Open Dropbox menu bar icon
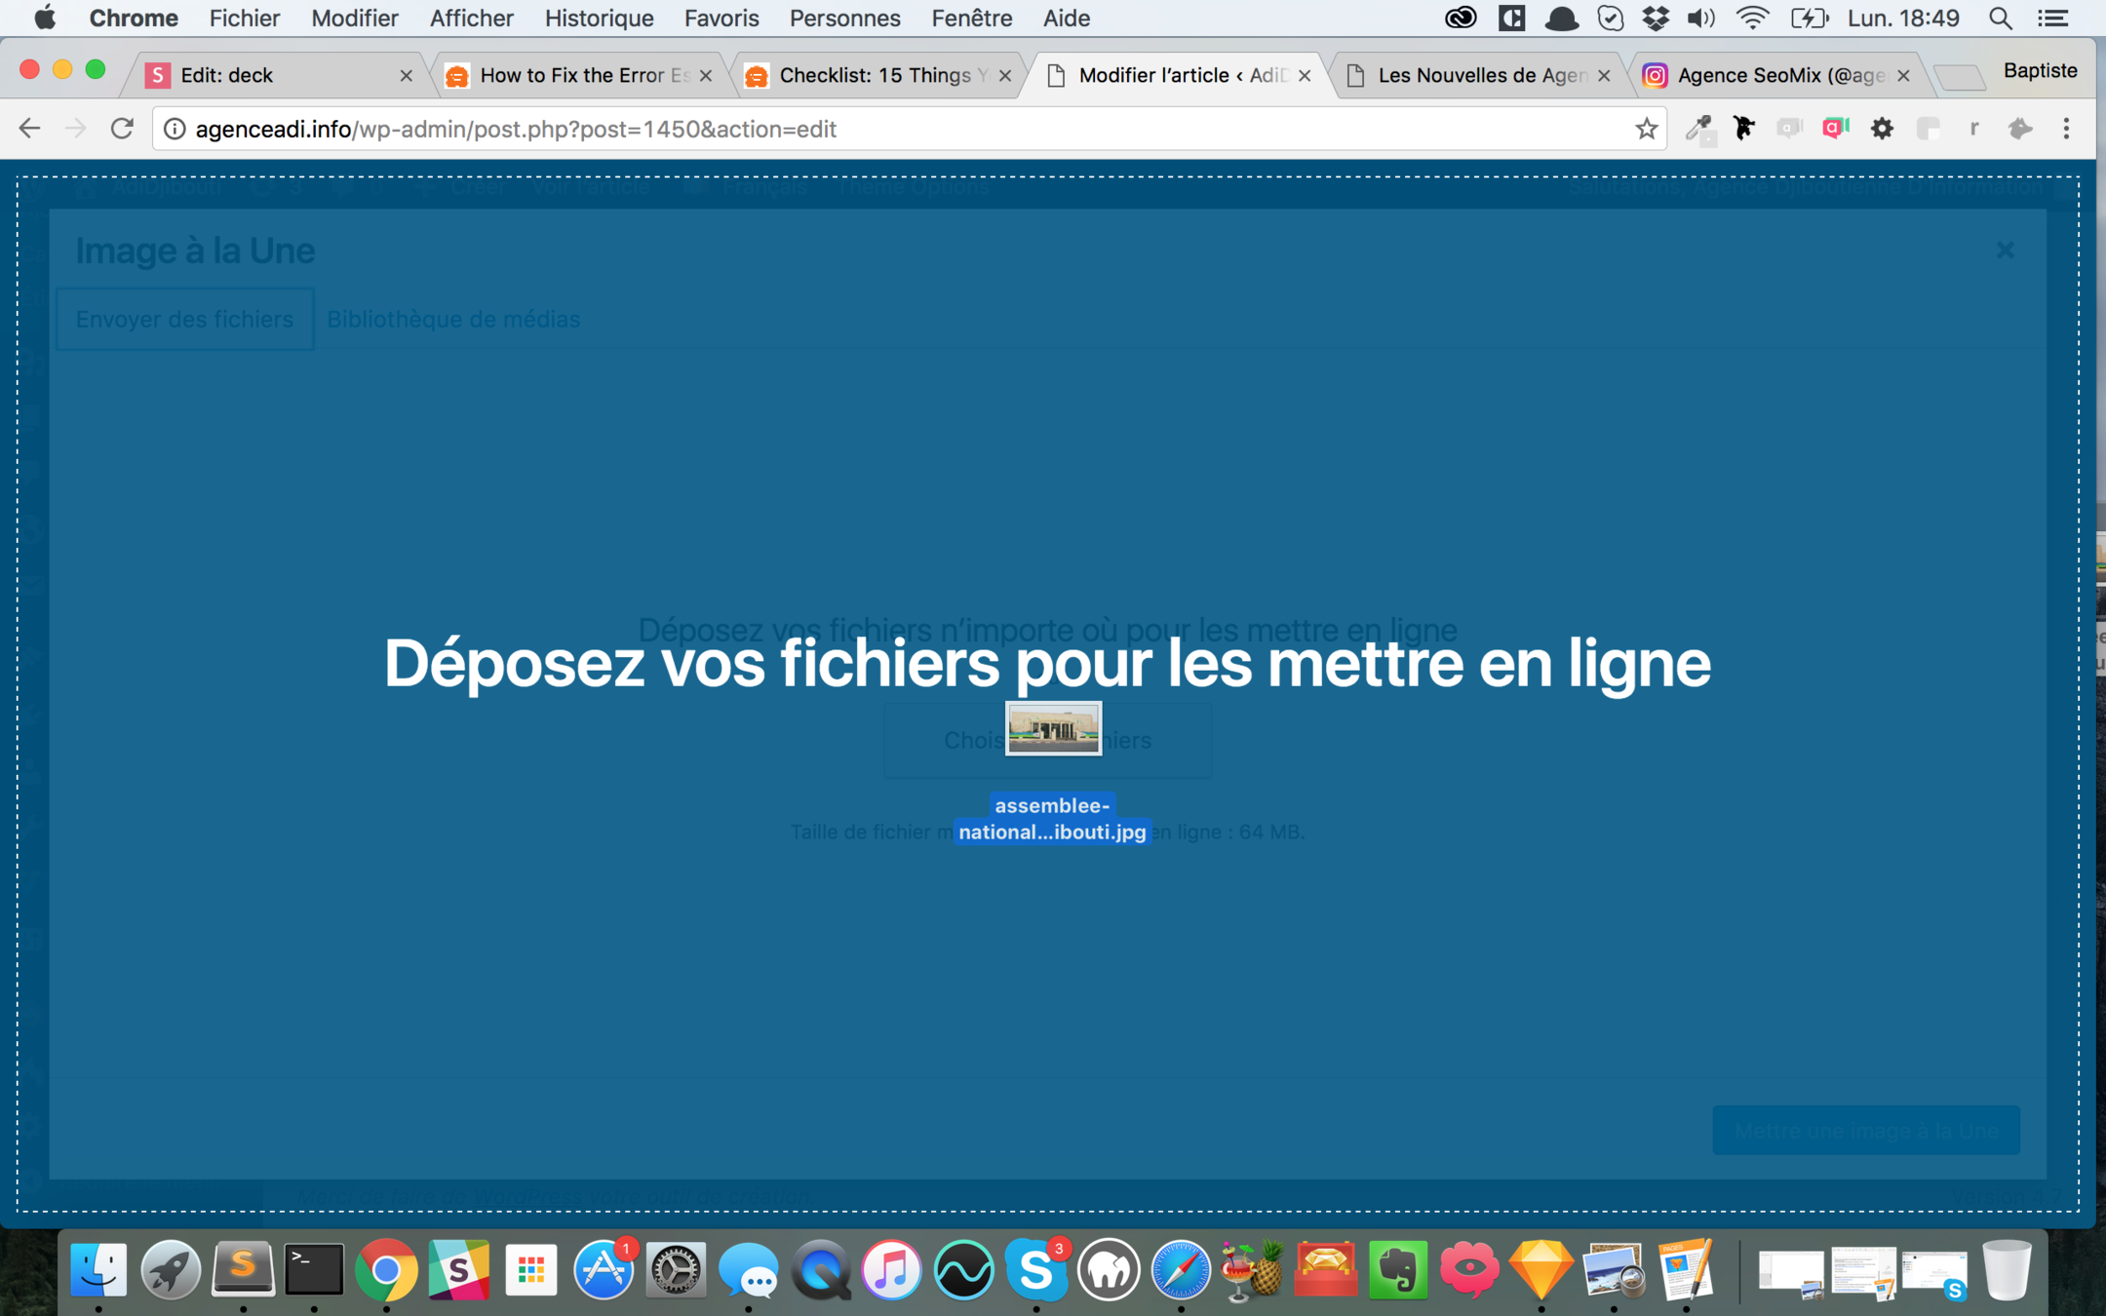Screen dimensions: 2106x1316 coord(1655,19)
